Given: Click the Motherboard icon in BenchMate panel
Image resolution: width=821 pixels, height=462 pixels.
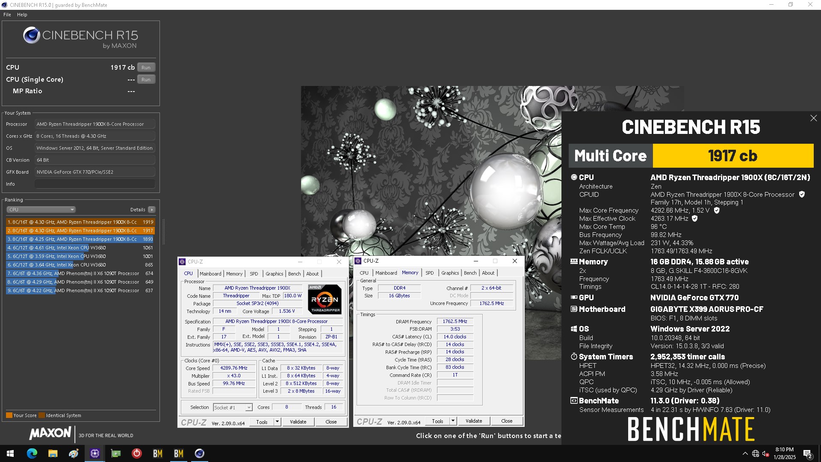Looking at the screenshot, I should tap(574, 309).
